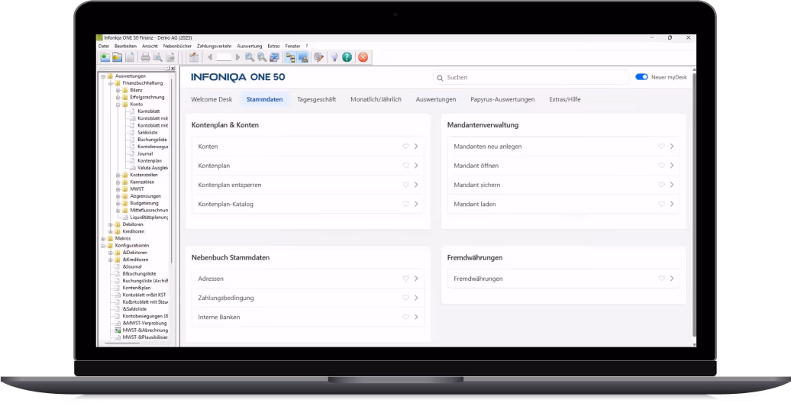This screenshot has height=416, width=791.
Task: Collapse the Konto tree folder
Action: (x=118, y=105)
